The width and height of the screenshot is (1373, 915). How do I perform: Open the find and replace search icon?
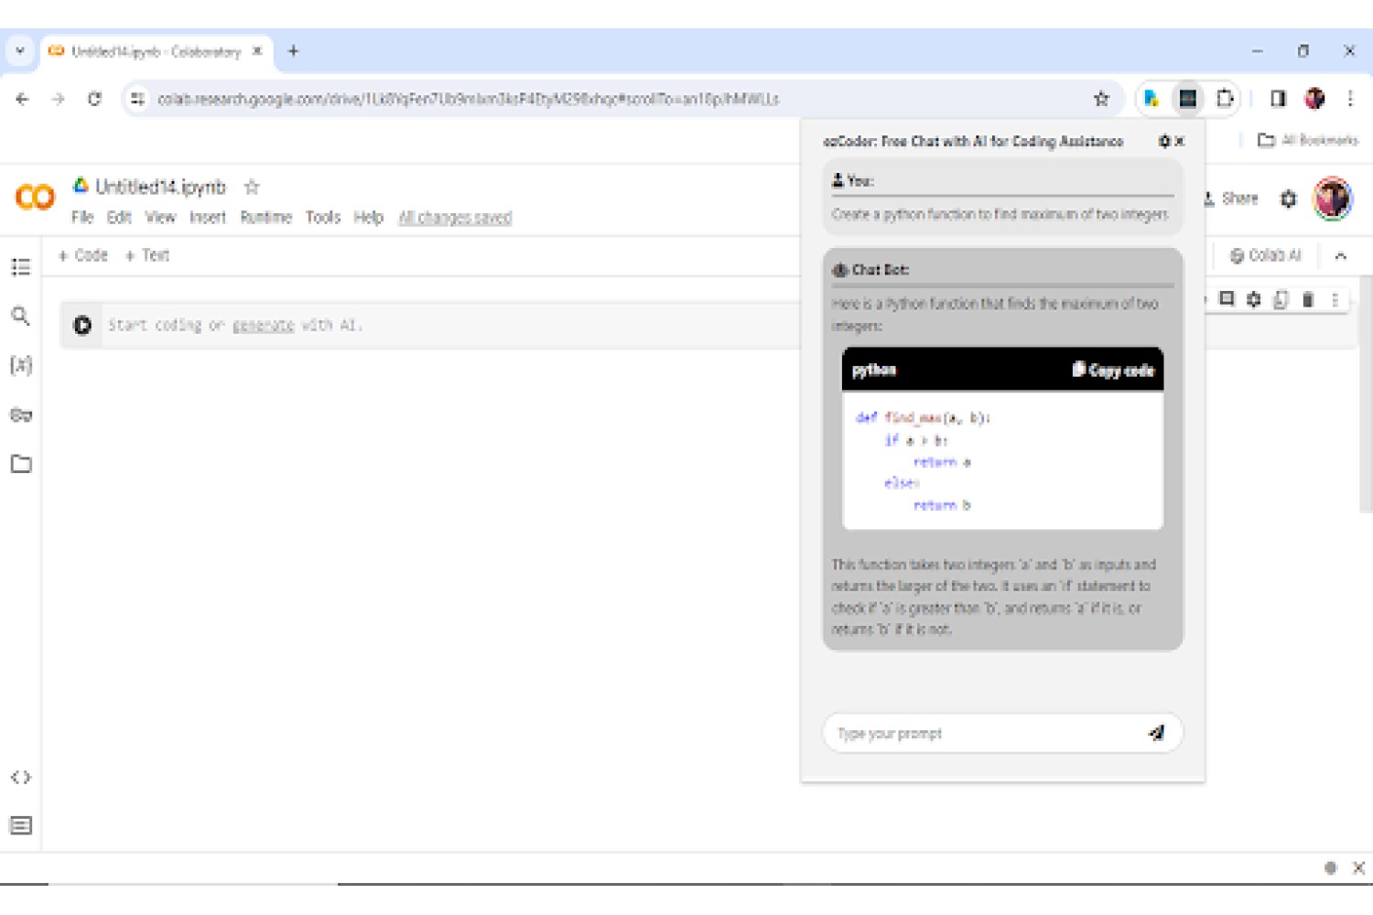point(21,316)
